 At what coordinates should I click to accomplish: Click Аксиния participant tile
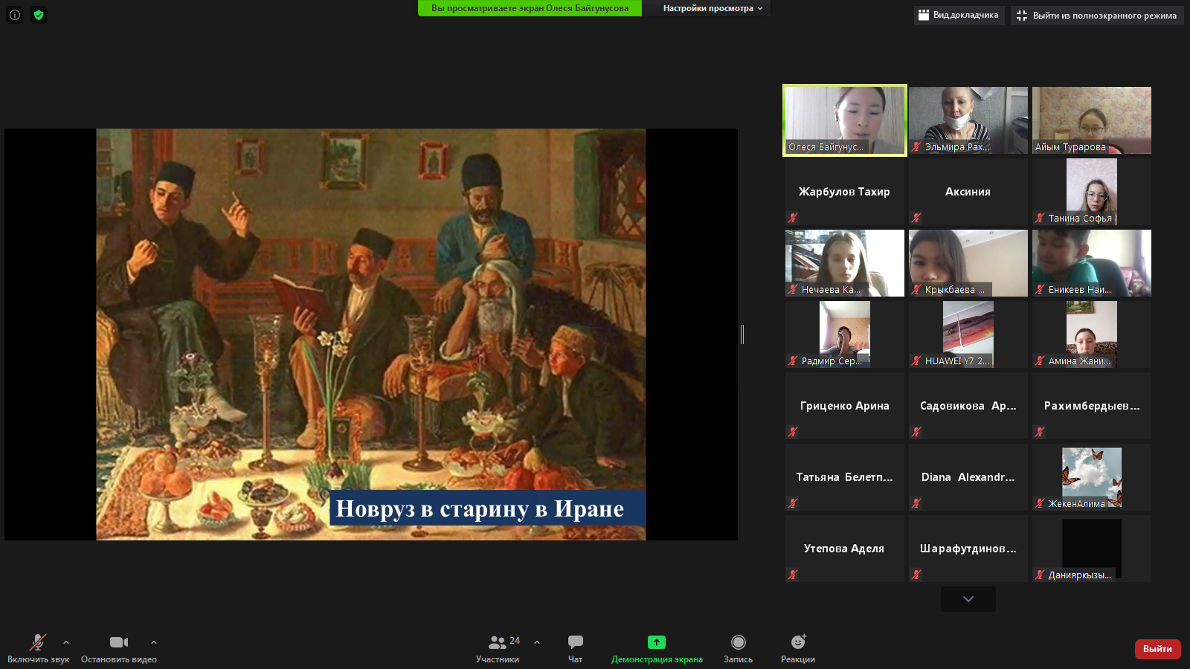[x=968, y=192]
